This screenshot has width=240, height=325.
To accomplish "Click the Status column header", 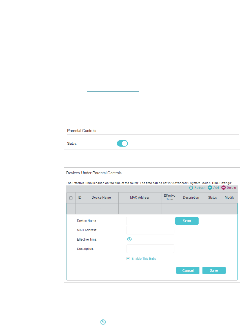I will (212, 198).
